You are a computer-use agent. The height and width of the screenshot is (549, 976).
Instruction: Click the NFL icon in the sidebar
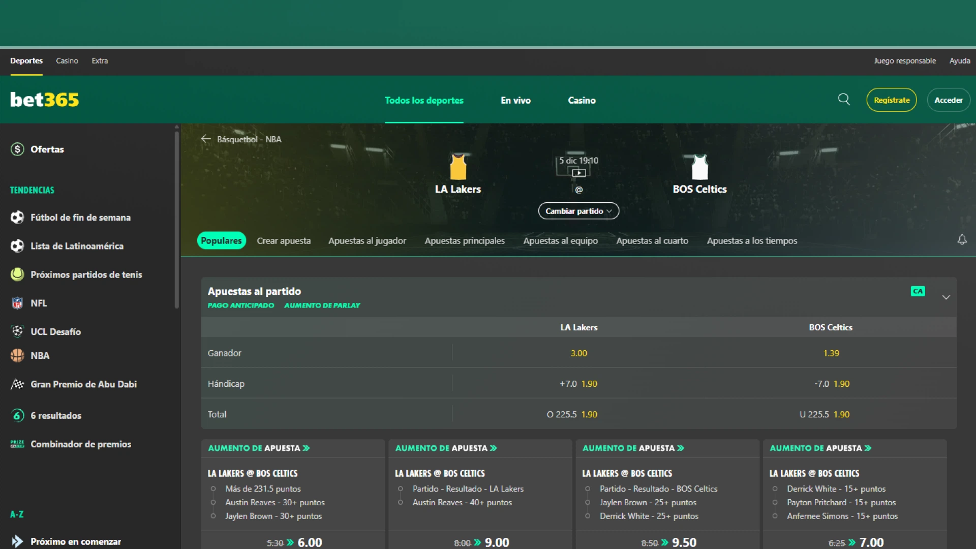pos(17,302)
